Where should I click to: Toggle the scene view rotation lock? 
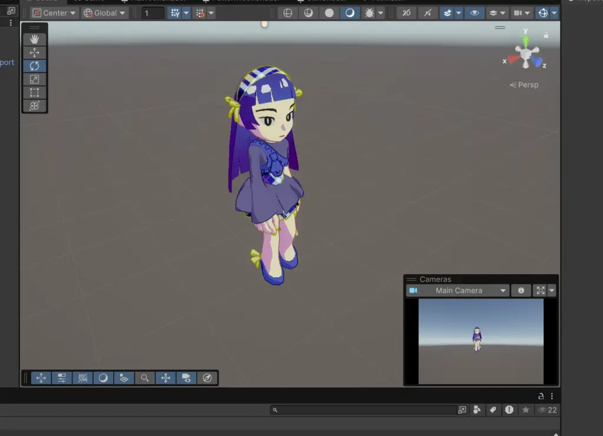coord(546,35)
